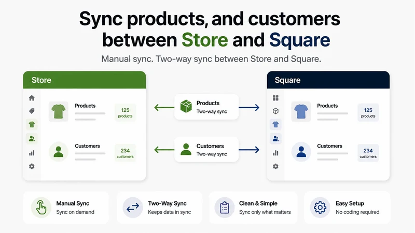Viewport: 415px width, 233px height.
Task: Click the clipboard Clean & Simple icon
Action: [225, 208]
